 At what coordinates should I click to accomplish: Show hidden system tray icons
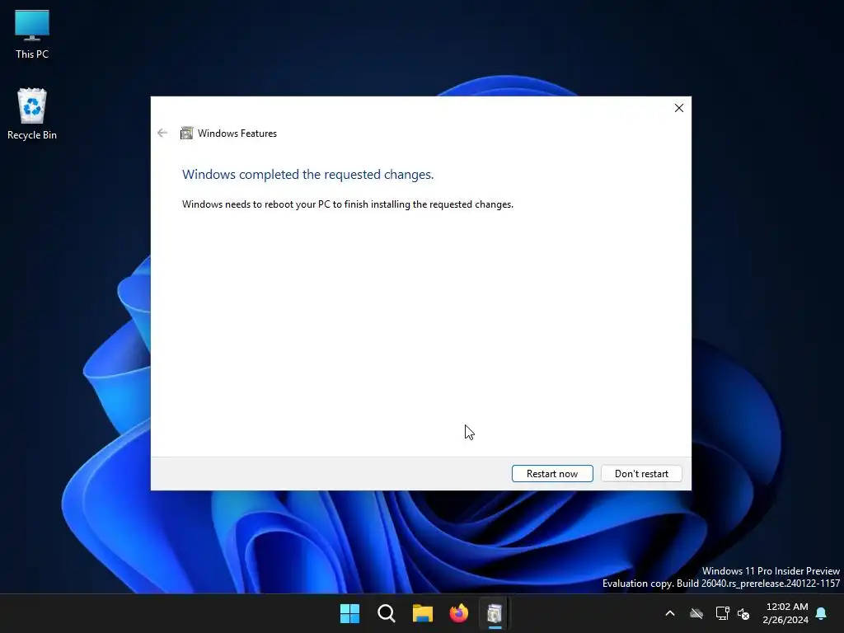[670, 613]
